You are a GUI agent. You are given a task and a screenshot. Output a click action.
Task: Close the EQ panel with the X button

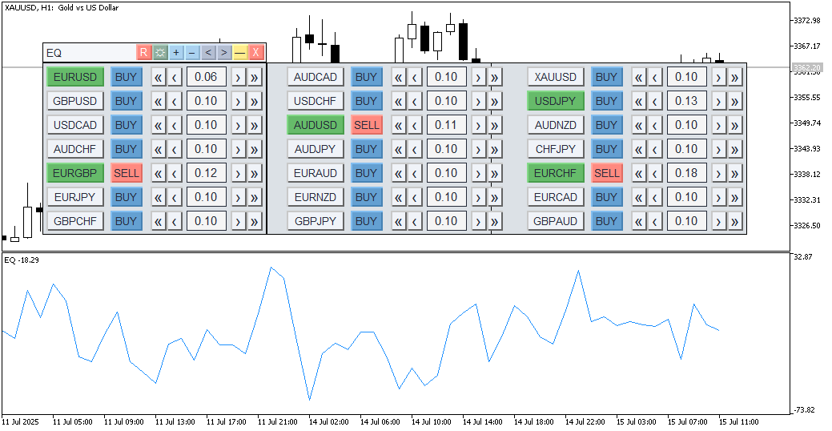pyautogui.click(x=255, y=53)
